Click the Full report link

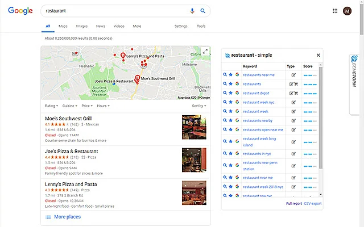point(294,203)
